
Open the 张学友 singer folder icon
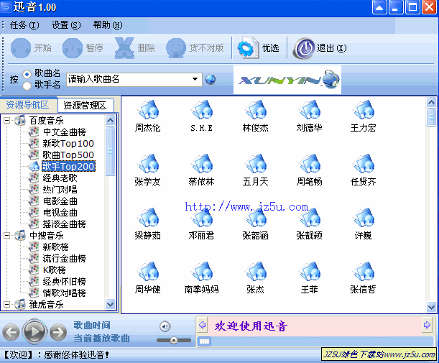tap(148, 164)
